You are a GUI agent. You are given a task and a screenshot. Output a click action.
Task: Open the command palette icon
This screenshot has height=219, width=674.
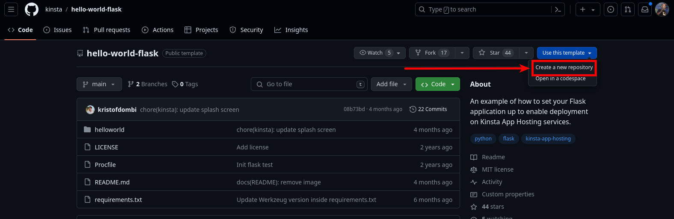pos(558,9)
